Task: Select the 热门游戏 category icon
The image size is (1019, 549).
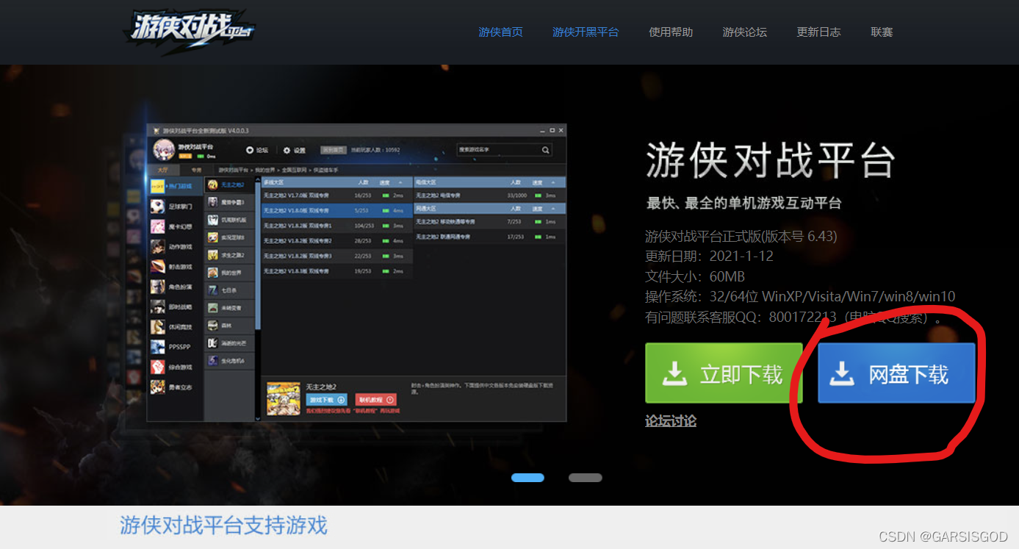Action: click(x=158, y=186)
